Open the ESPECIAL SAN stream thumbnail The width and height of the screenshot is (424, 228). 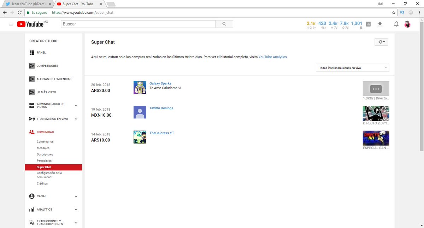pyautogui.click(x=376, y=138)
